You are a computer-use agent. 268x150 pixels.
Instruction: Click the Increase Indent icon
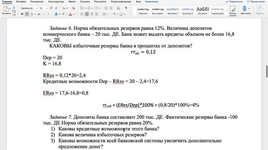click(111, 8)
